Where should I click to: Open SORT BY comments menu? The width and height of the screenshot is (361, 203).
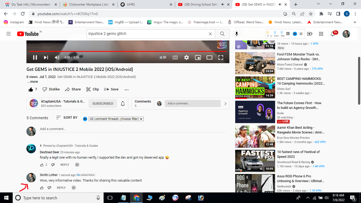(x=67, y=118)
